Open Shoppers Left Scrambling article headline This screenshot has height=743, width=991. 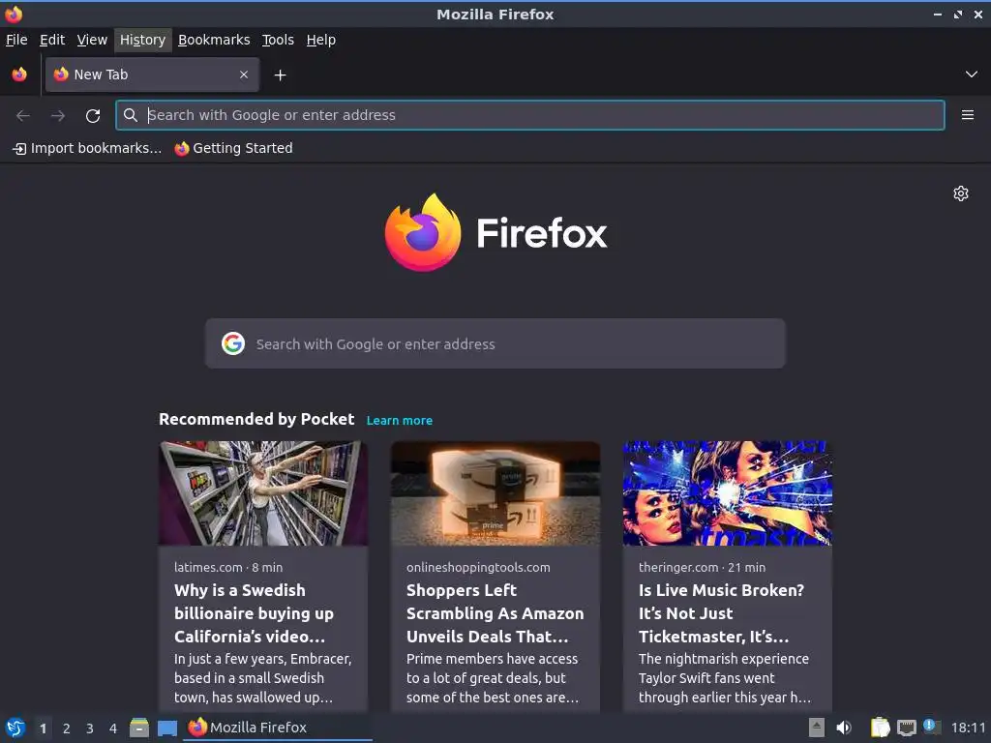coord(495,612)
